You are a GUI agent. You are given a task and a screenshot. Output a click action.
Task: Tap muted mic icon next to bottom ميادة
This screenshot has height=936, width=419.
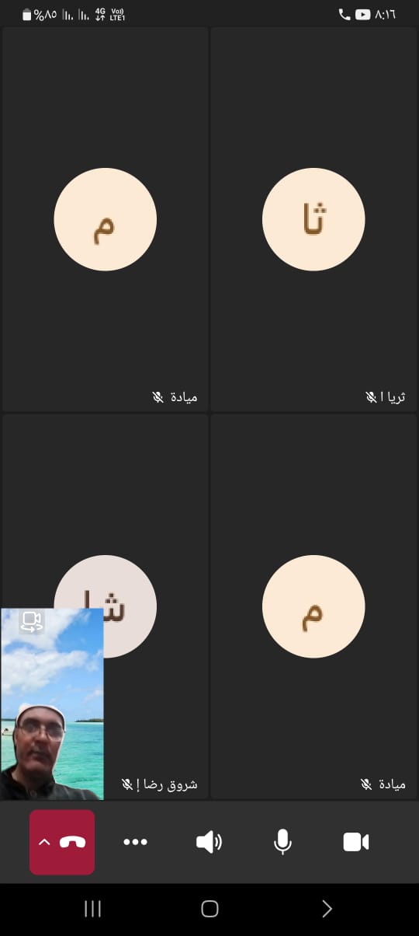click(366, 784)
